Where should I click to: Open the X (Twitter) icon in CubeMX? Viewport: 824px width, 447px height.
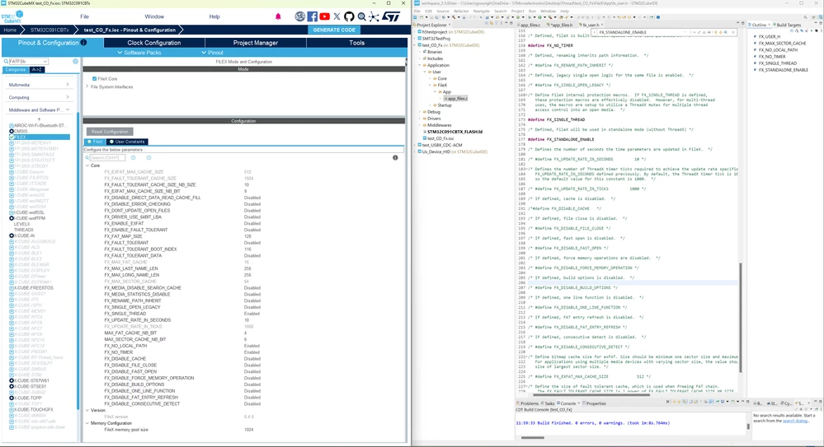[337, 16]
